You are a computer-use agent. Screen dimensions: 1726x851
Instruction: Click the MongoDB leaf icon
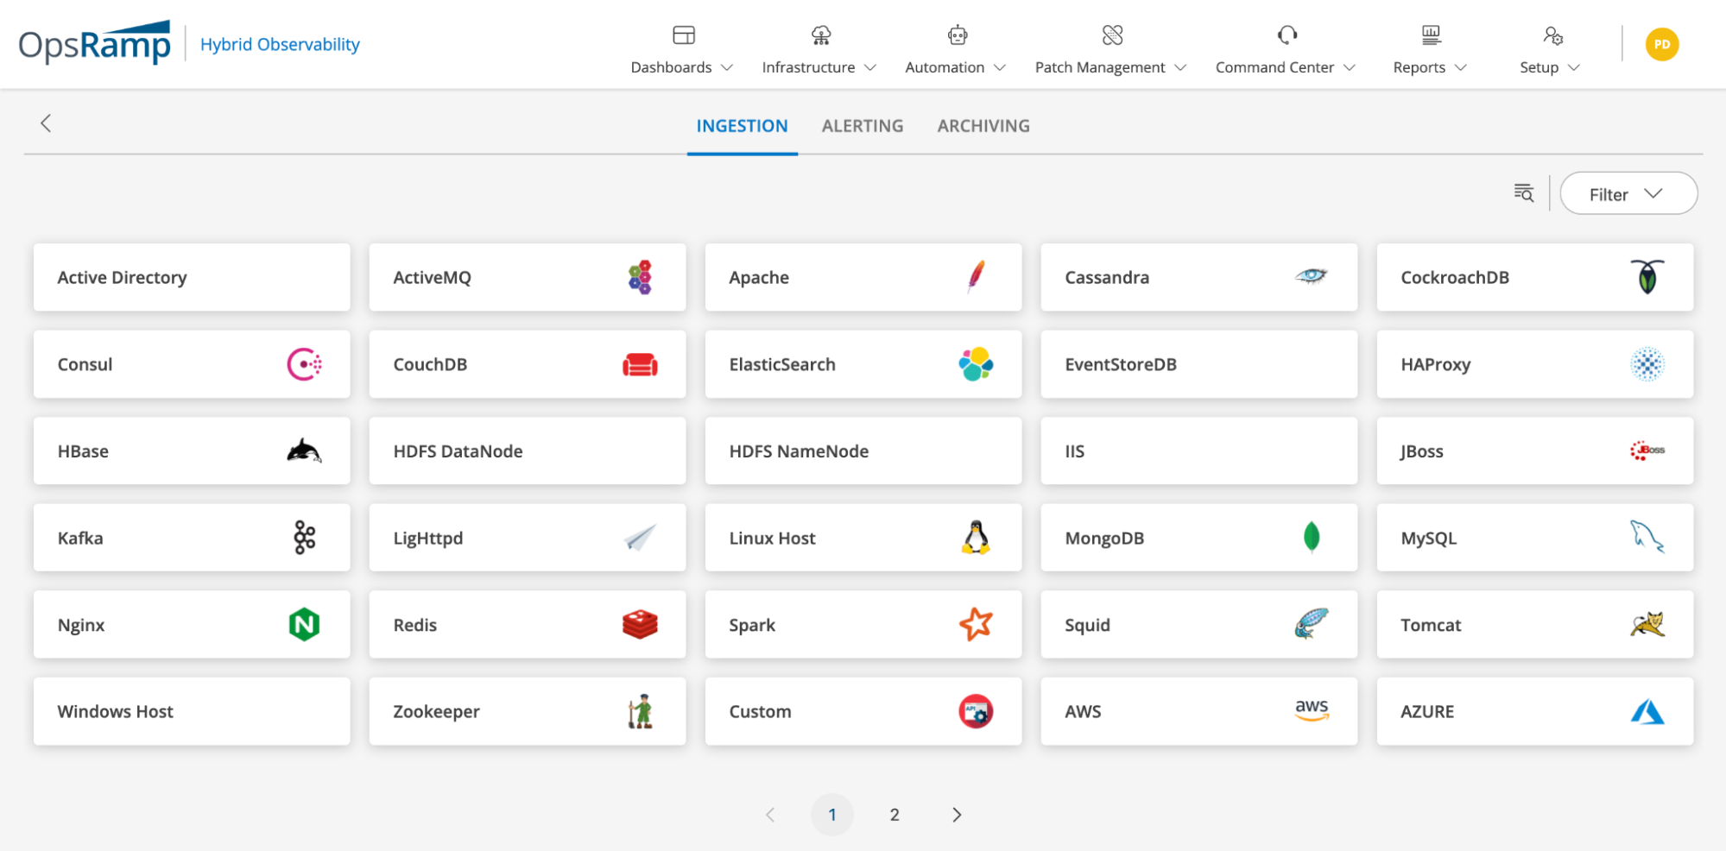click(x=1312, y=537)
